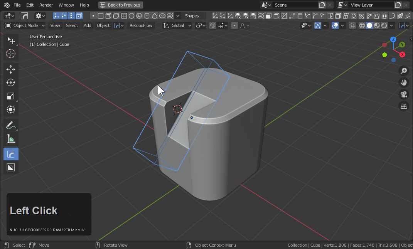Screen dimensions: 413x249
Task: Click the Back to Previous button
Action: [120, 5]
